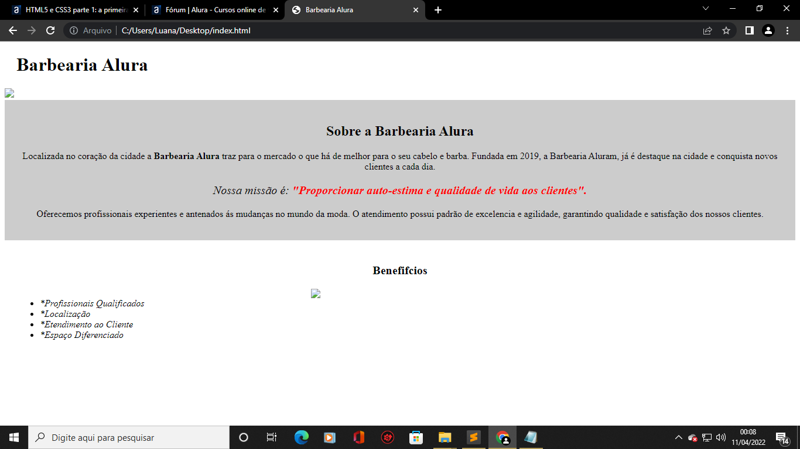Image resolution: width=800 pixels, height=449 pixels.
Task: Open network settings tray icon
Action: [707, 437]
